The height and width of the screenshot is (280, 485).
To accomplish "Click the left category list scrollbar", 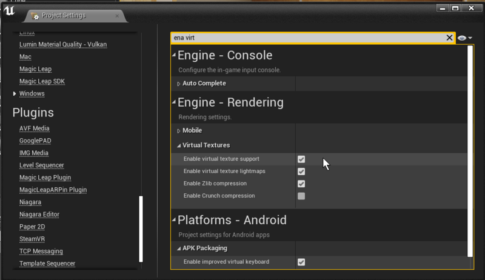I will tap(141, 228).
